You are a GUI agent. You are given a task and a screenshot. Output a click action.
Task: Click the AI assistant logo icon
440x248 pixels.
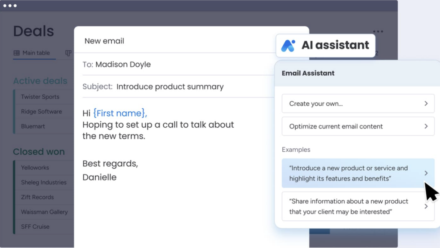point(288,44)
